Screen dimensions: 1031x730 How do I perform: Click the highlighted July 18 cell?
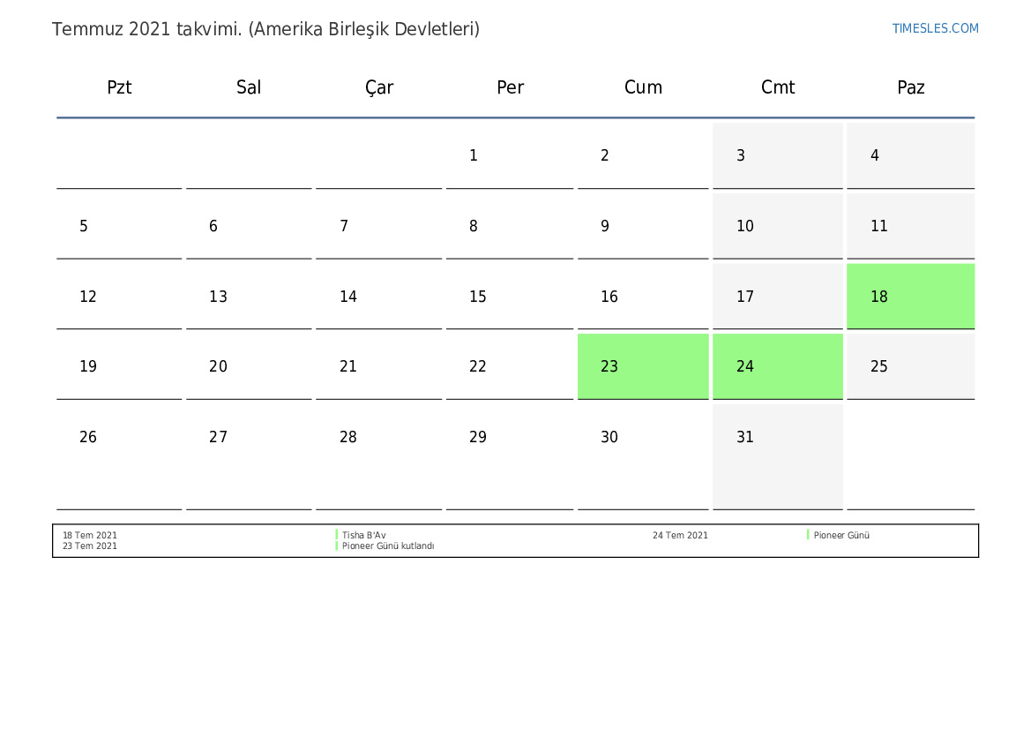point(910,297)
